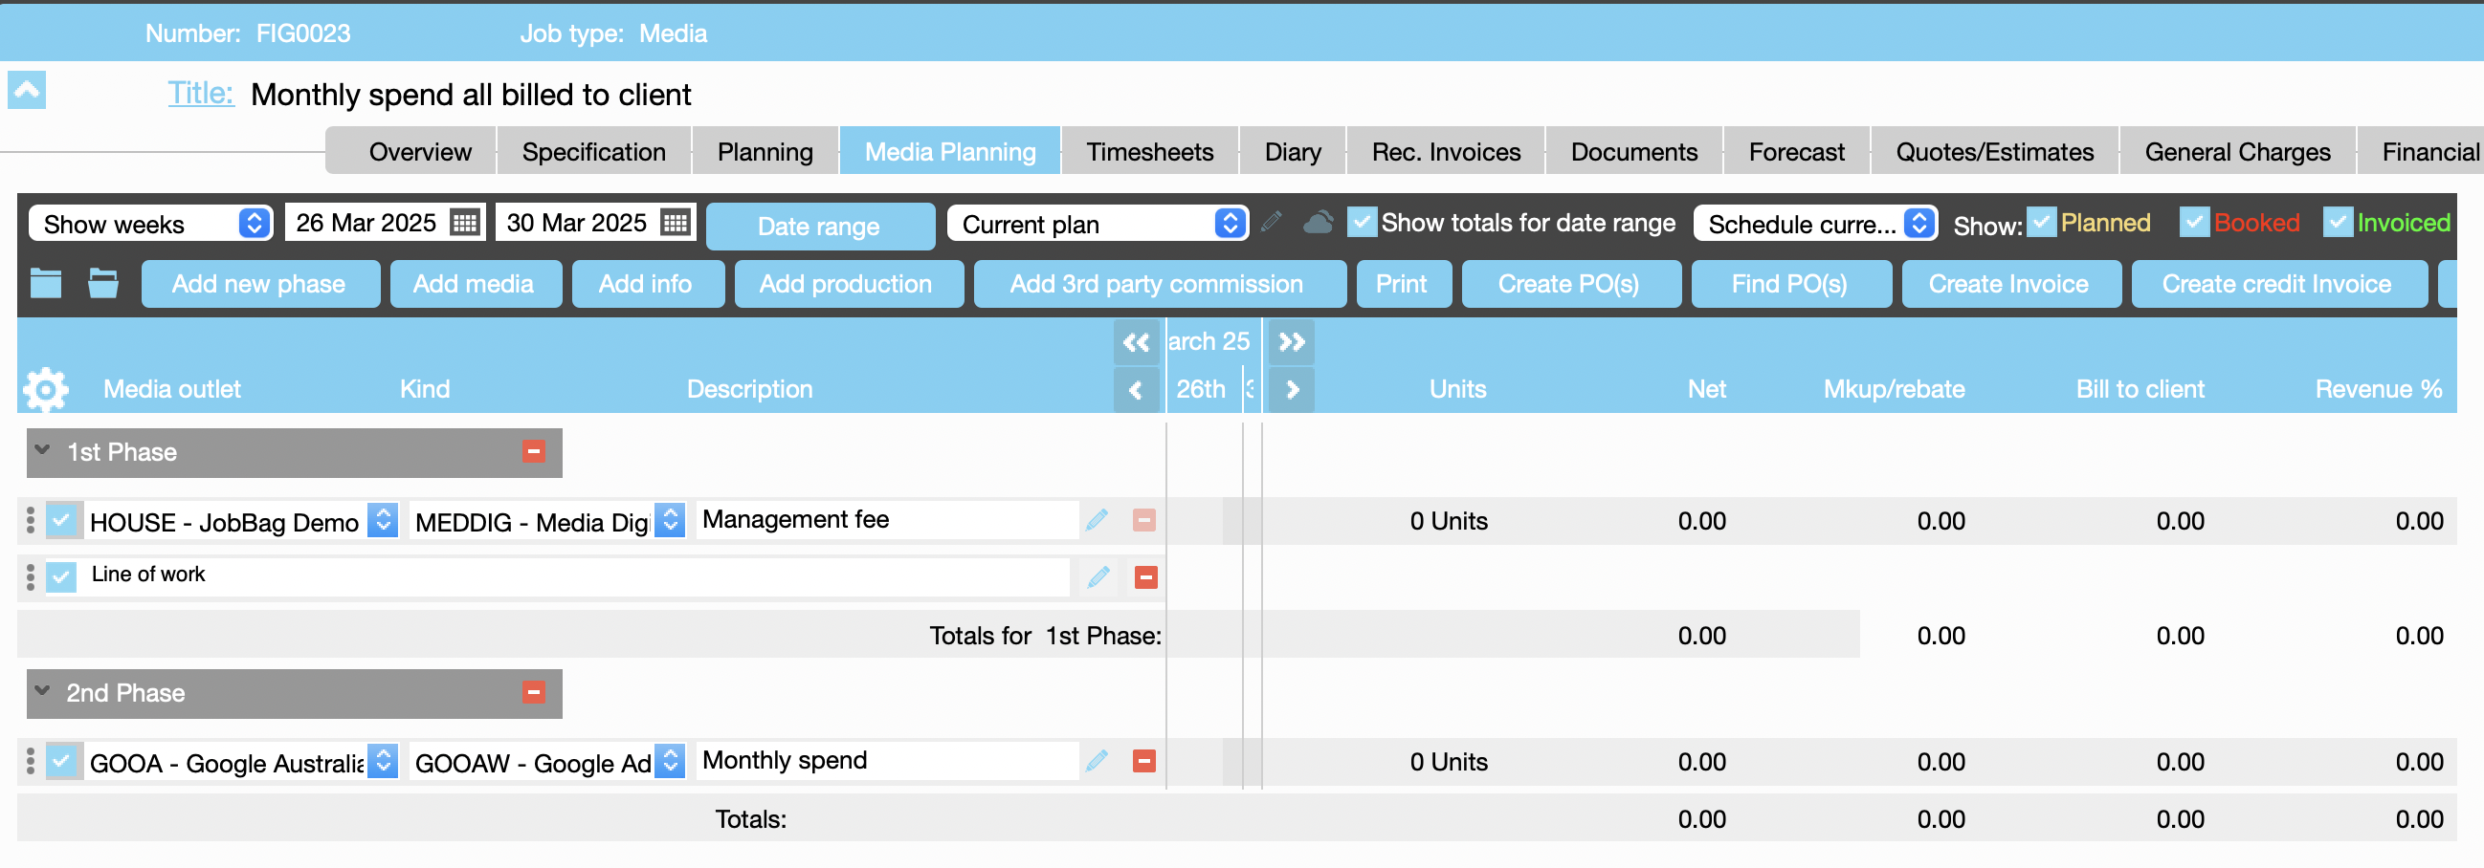Jump forward with the double-right arrow
Image resolution: width=2484 pixels, height=868 pixels.
tap(1291, 342)
